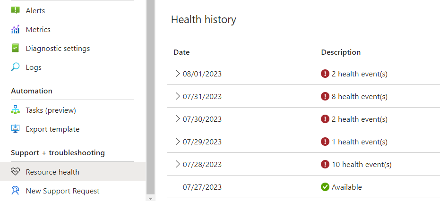Click the 10 health event(s) description
Image resolution: width=440 pixels, height=201 pixels.
click(x=362, y=164)
